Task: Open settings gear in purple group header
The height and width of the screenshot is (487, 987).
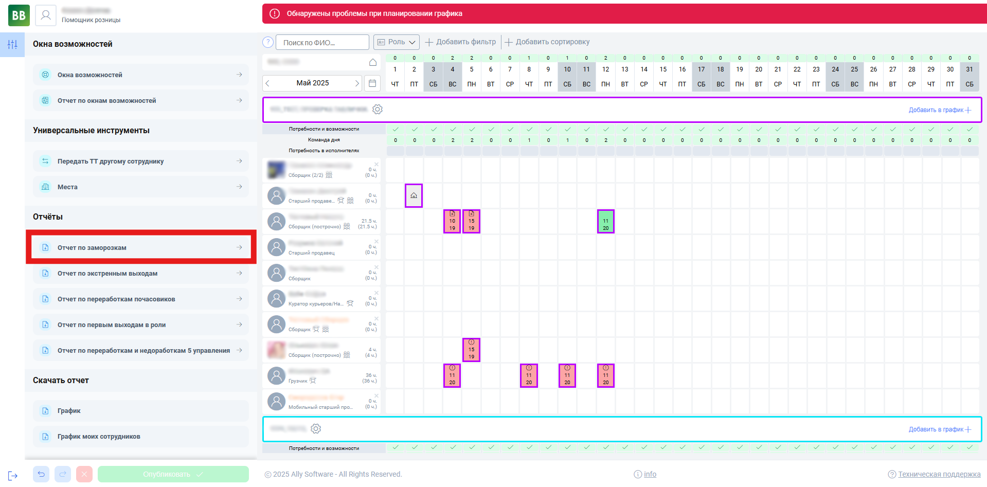Action: point(378,110)
